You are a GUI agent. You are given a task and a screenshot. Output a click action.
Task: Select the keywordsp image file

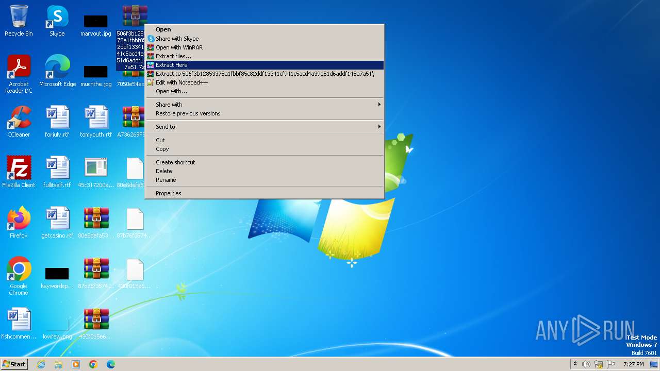(57, 277)
